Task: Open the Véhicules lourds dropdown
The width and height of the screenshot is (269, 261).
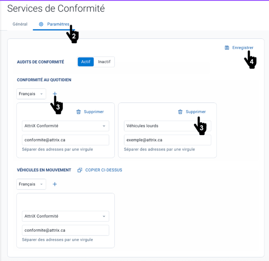Action: 168,126
